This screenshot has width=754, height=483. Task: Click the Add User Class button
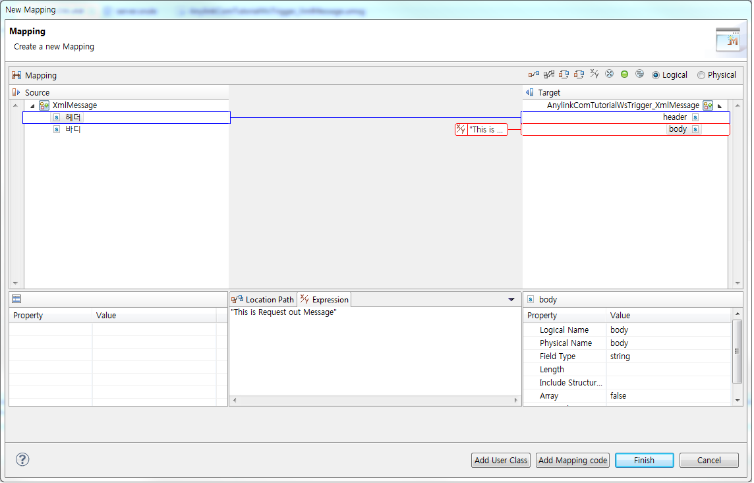tap(500, 460)
